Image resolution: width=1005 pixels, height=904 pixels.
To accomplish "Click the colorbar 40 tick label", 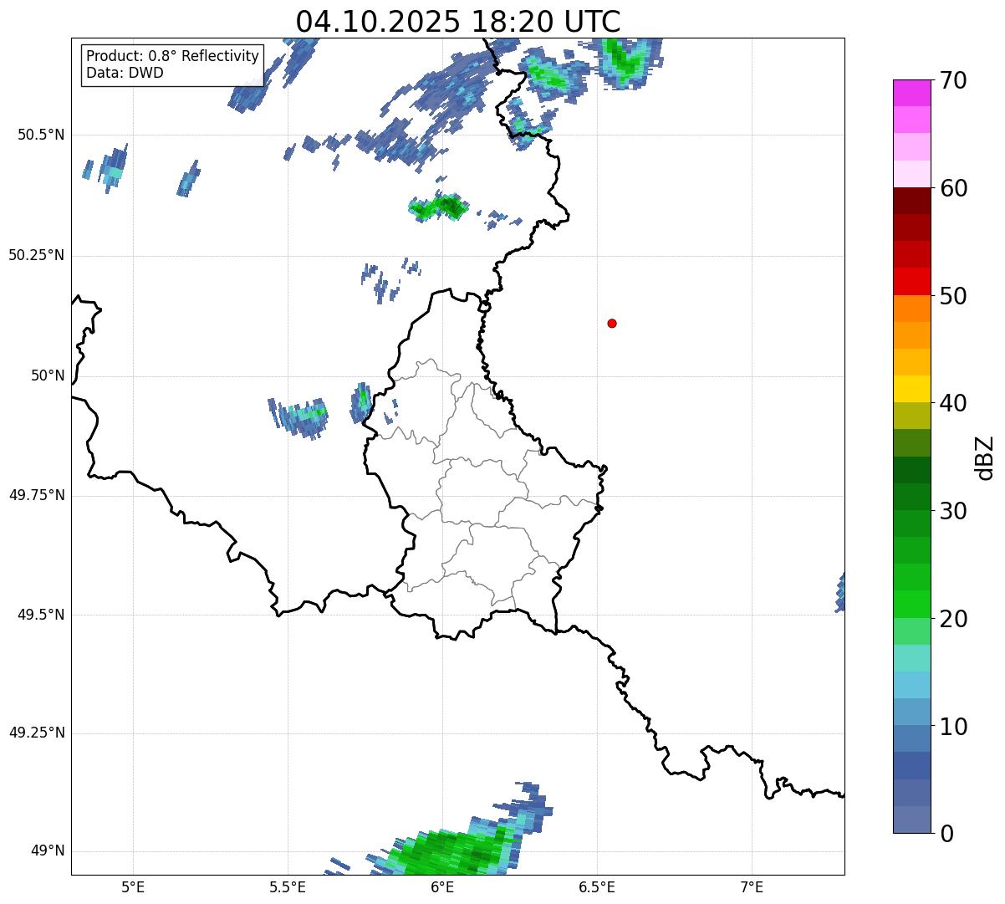I will point(953,403).
